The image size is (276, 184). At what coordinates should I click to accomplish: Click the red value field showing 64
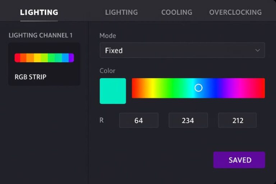tap(139, 120)
